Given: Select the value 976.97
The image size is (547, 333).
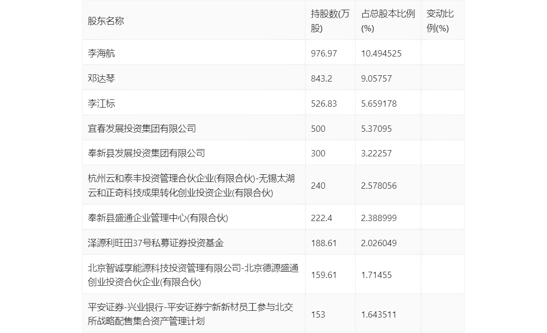Looking at the screenshot, I should click(x=324, y=54).
